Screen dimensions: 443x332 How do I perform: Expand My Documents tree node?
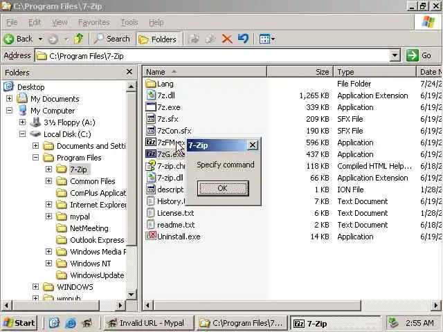[x=9, y=98]
